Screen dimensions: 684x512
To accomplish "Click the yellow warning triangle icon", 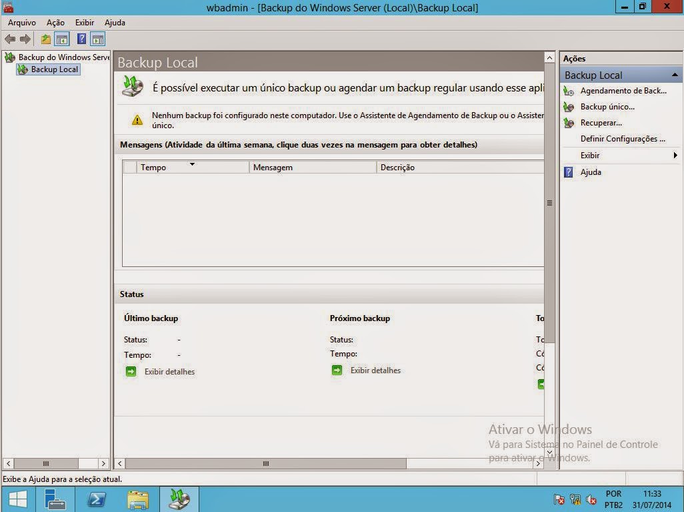I will pyautogui.click(x=137, y=119).
